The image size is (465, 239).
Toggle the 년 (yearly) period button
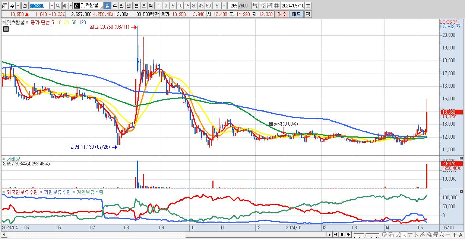click(129, 6)
